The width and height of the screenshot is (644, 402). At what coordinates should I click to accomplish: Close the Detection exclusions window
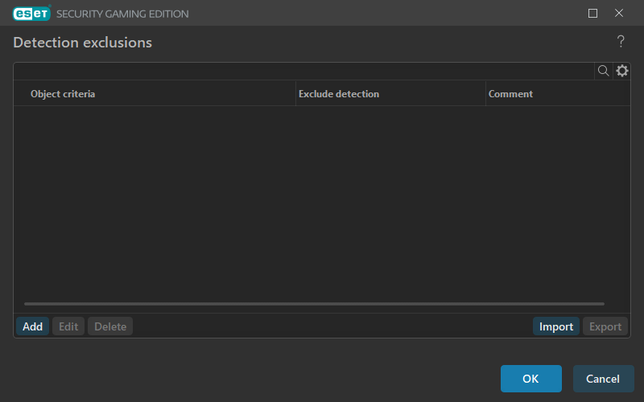619,13
